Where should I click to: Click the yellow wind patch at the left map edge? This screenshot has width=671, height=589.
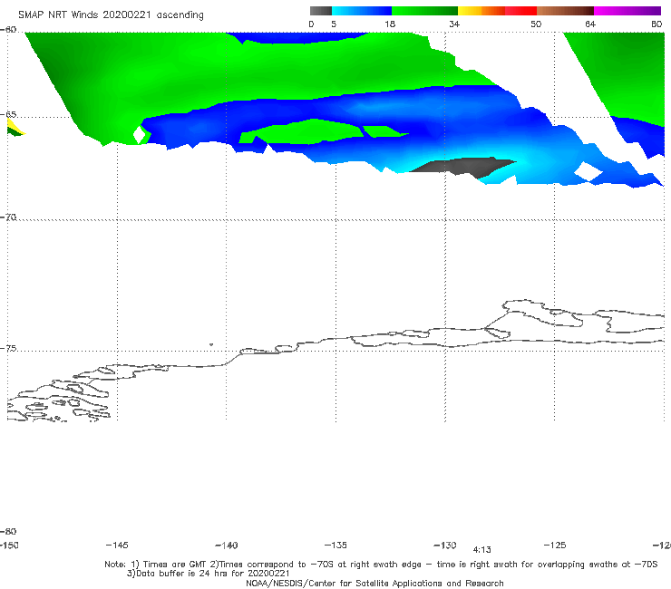point(15,126)
